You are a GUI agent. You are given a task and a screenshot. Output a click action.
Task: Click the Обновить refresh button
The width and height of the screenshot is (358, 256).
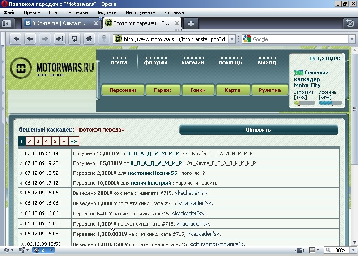259,130
